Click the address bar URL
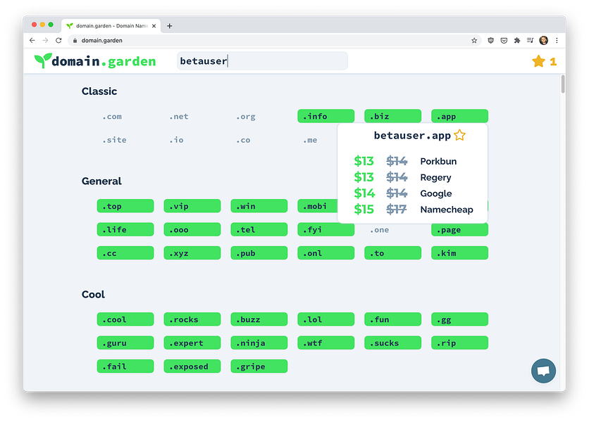Viewport: 589px width, 422px height. click(x=101, y=41)
